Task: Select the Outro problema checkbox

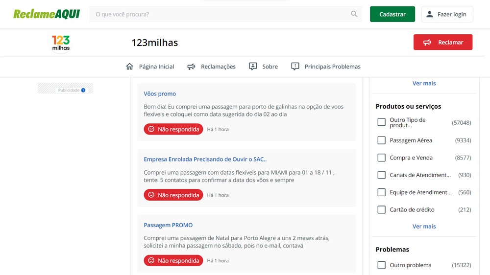Action: coord(382,265)
